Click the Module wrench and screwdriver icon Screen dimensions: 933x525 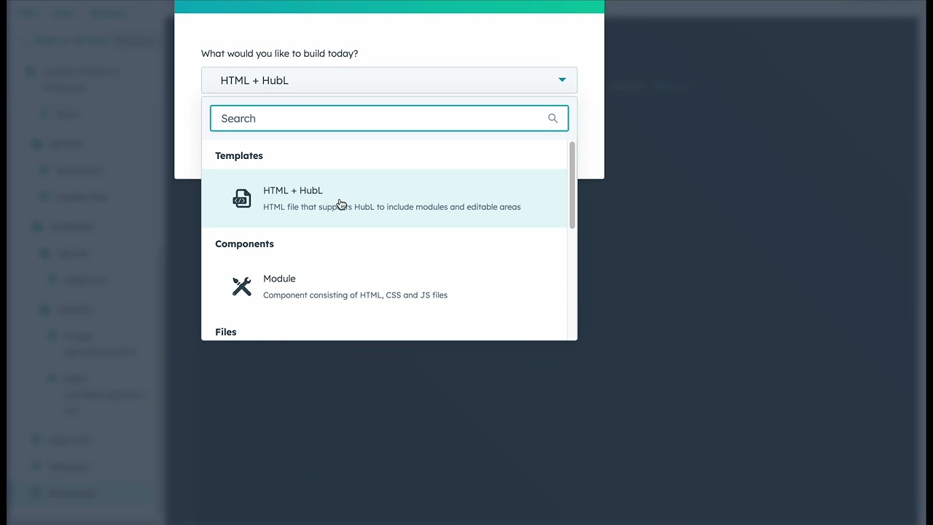pos(241,287)
